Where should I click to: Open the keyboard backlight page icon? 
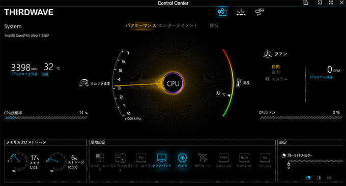241,12
